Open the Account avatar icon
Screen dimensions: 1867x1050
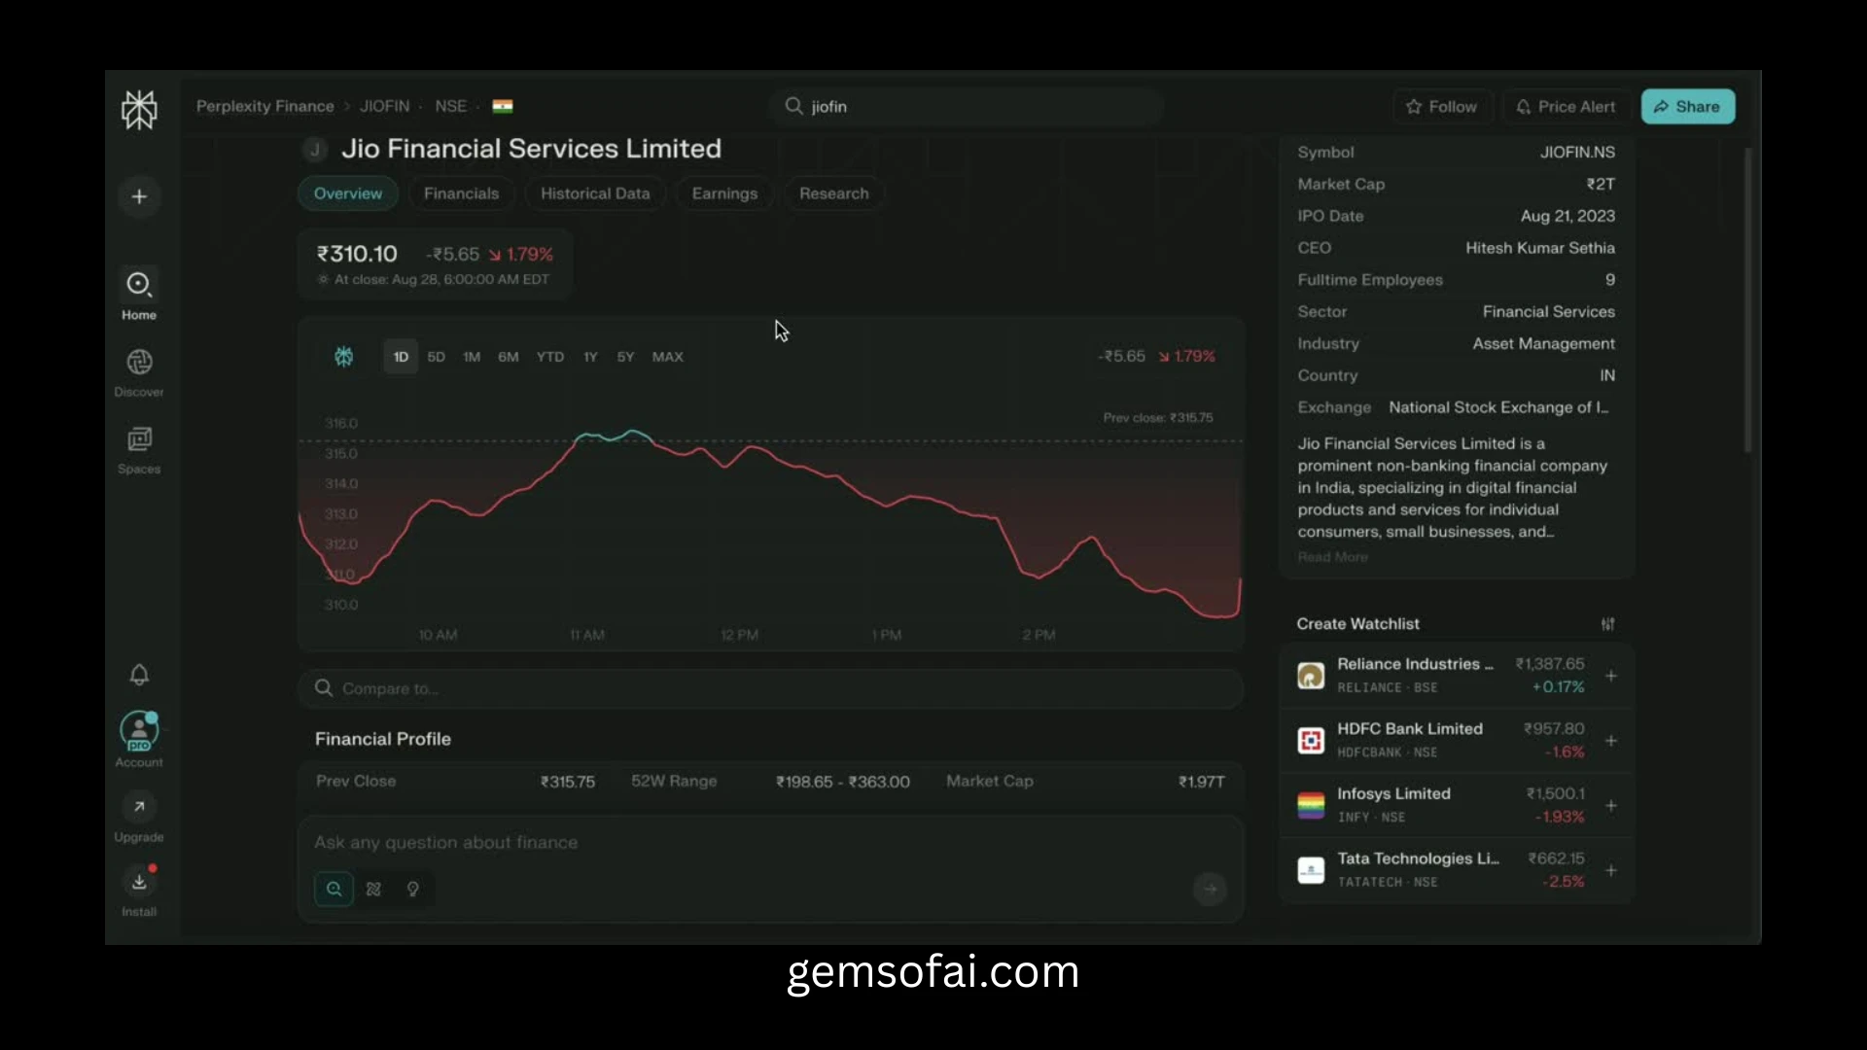[x=139, y=731]
